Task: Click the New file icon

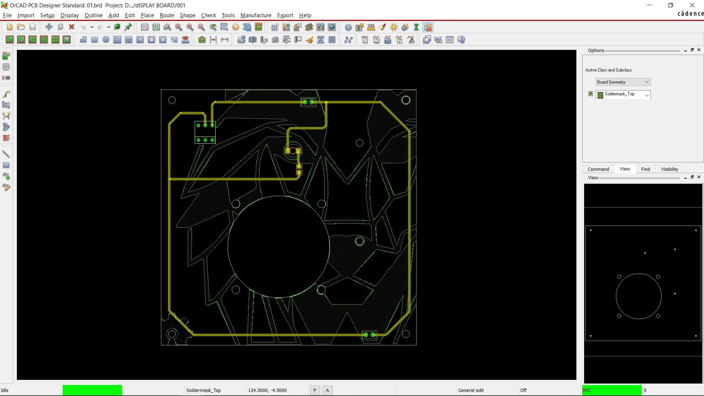Action: [x=10, y=27]
